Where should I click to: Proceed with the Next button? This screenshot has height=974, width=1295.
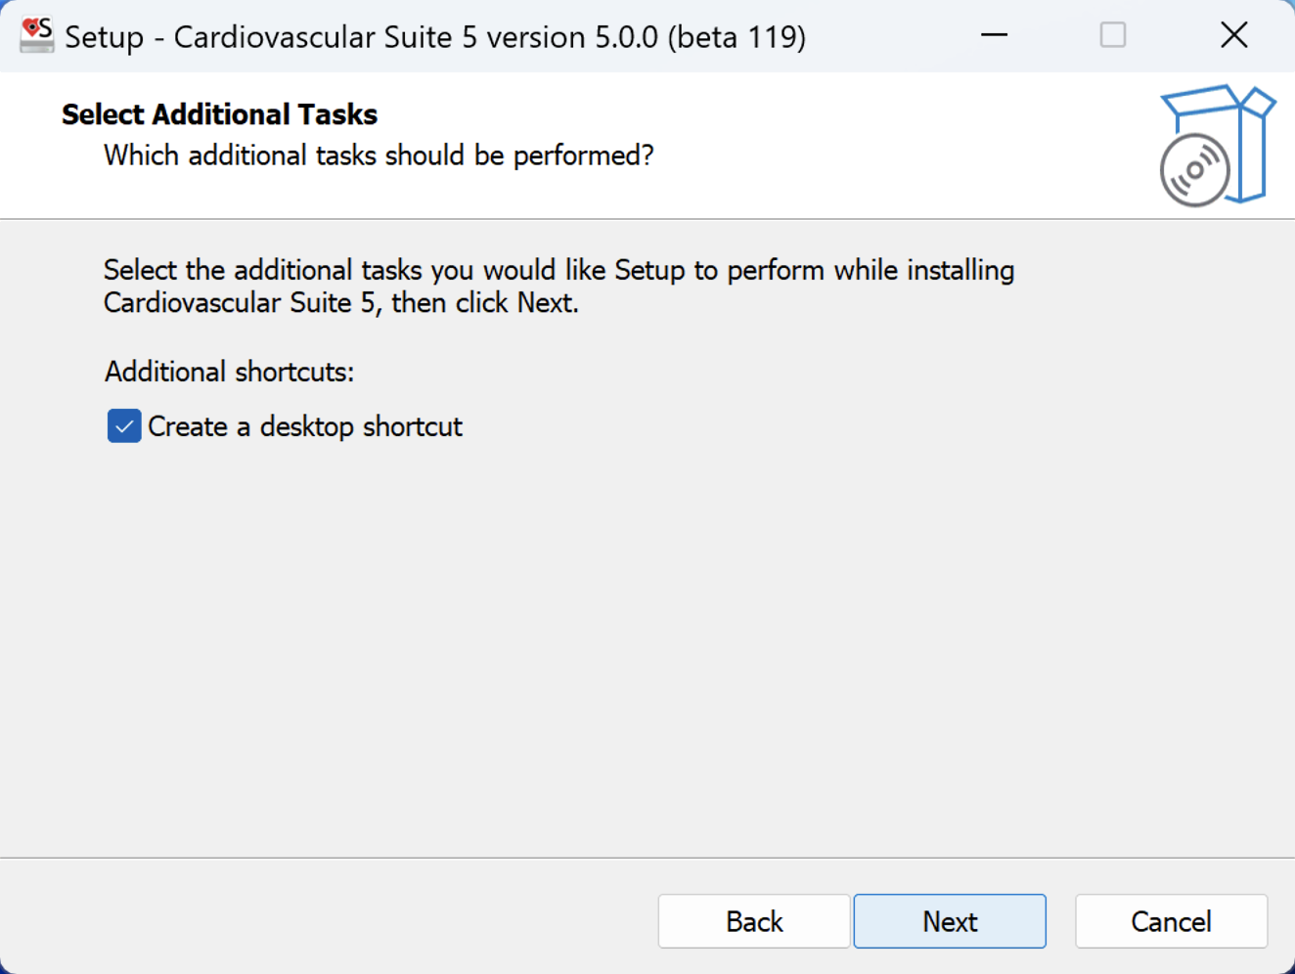(x=949, y=921)
